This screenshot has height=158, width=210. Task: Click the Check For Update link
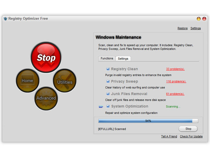pos(191,136)
